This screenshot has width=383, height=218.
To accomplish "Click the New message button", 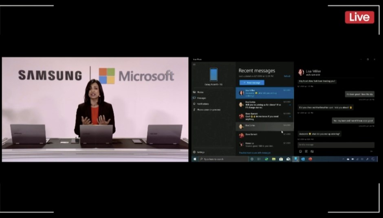I will click(252, 82).
